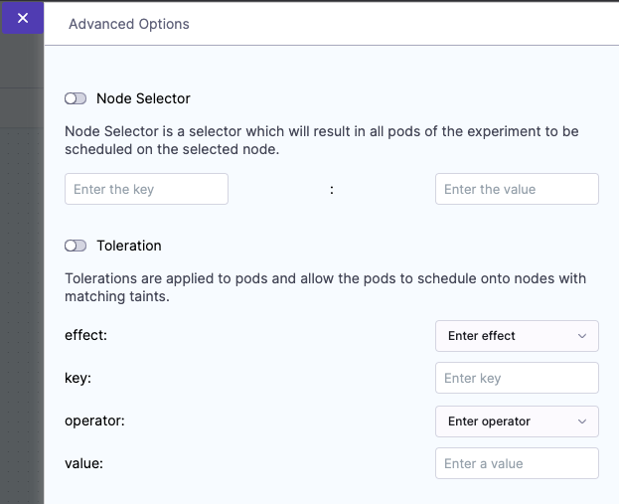Viewport: 619px width, 504px height.
Task: Click the 'key:' label under Toleration
Action: (78, 378)
